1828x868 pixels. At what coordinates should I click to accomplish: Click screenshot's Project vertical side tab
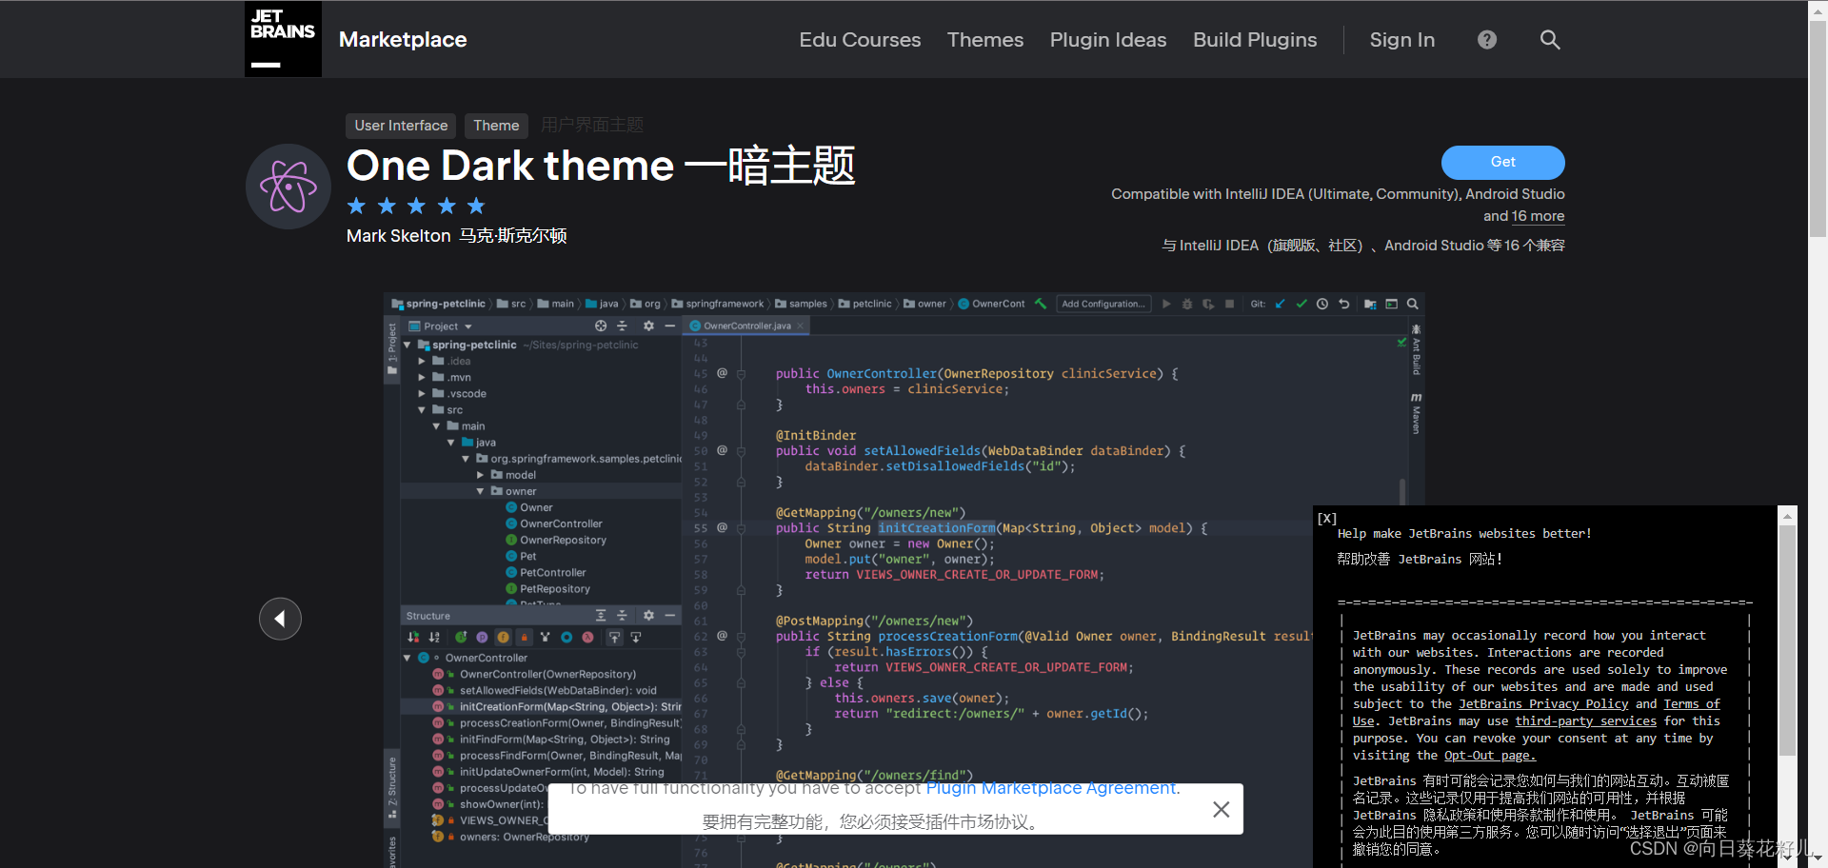point(391,349)
